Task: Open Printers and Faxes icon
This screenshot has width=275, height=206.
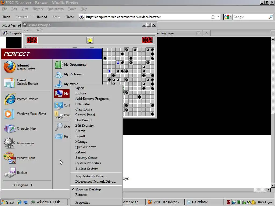Action: [59, 115]
